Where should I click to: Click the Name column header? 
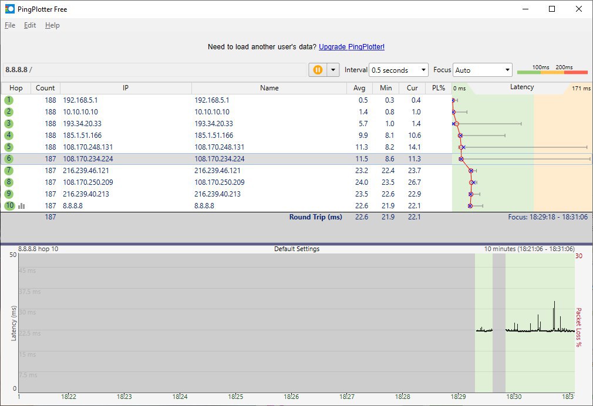point(269,87)
